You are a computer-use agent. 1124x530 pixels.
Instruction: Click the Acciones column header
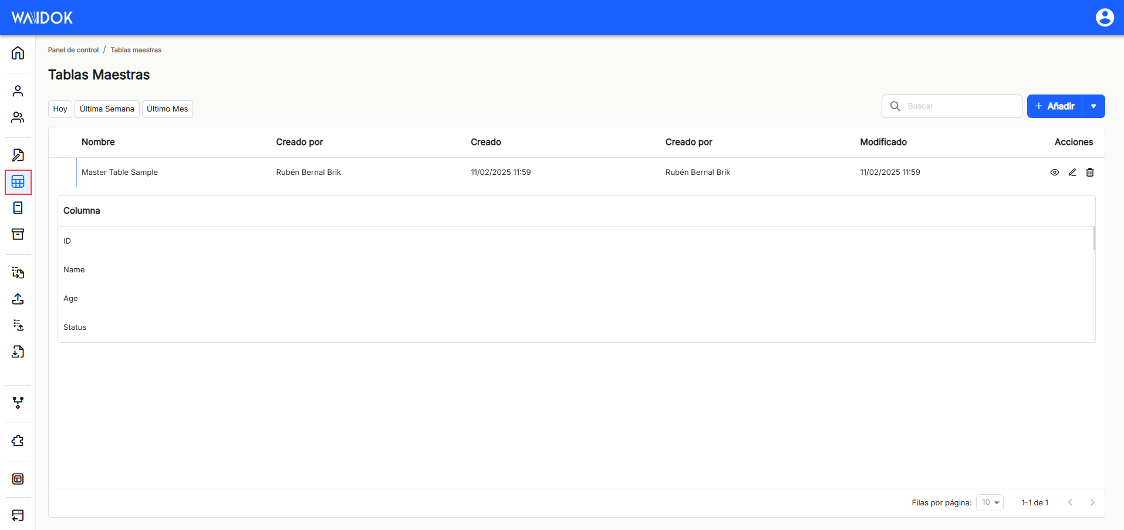(1074, 142)
